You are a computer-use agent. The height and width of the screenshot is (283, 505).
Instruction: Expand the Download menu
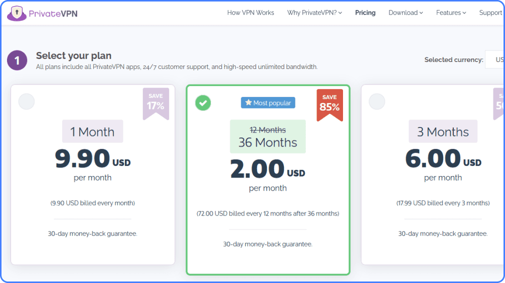pyautogui.click(x=406, y=13)
